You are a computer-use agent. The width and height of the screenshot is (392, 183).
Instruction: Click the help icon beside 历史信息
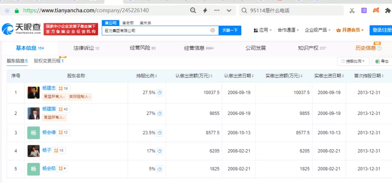379,48
